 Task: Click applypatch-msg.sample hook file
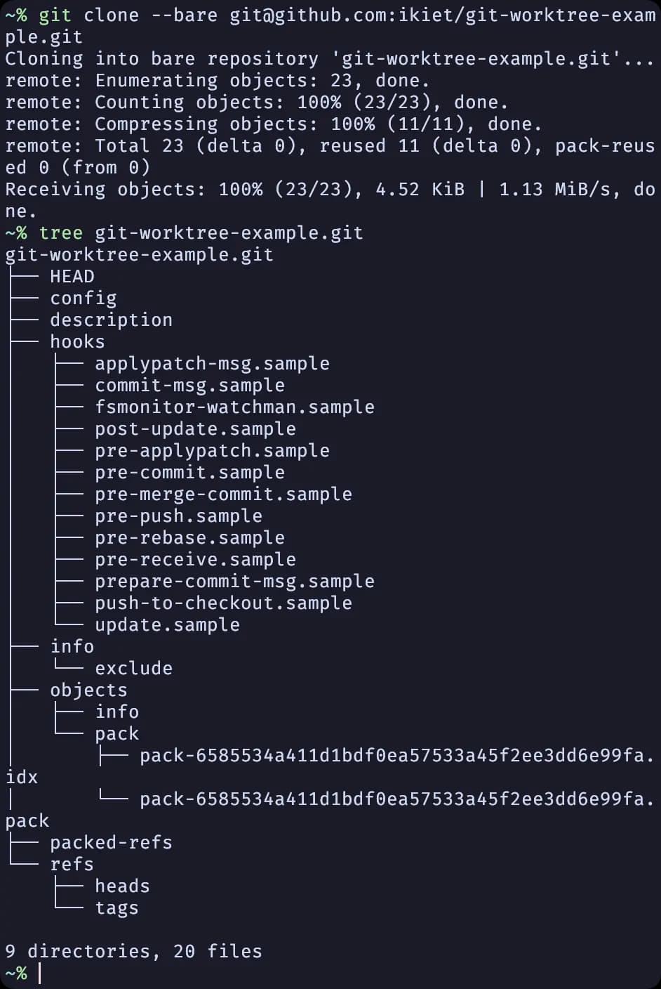tap(212, 363)
